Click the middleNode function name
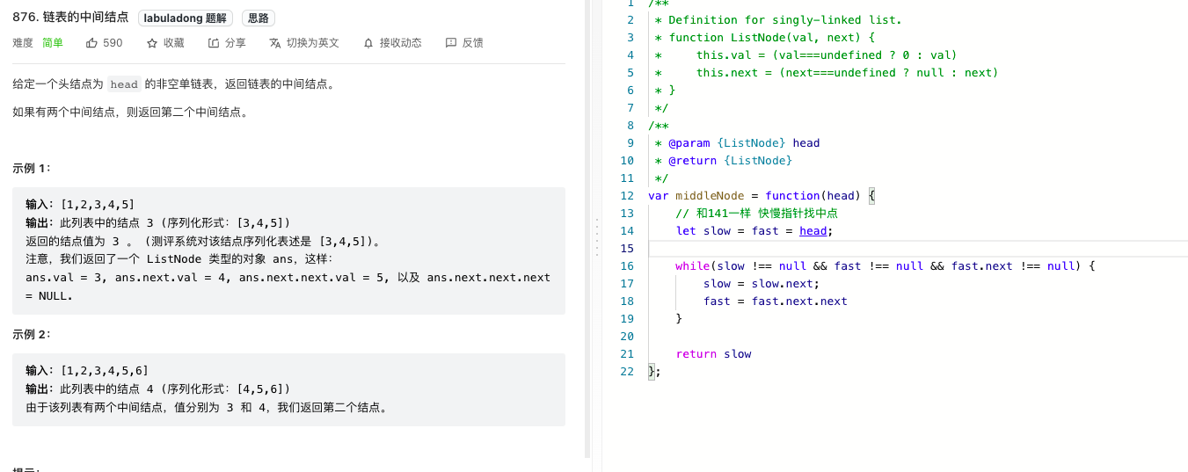Image resolution: width=1188 pixels, height=472 pixels. point(710,196)
